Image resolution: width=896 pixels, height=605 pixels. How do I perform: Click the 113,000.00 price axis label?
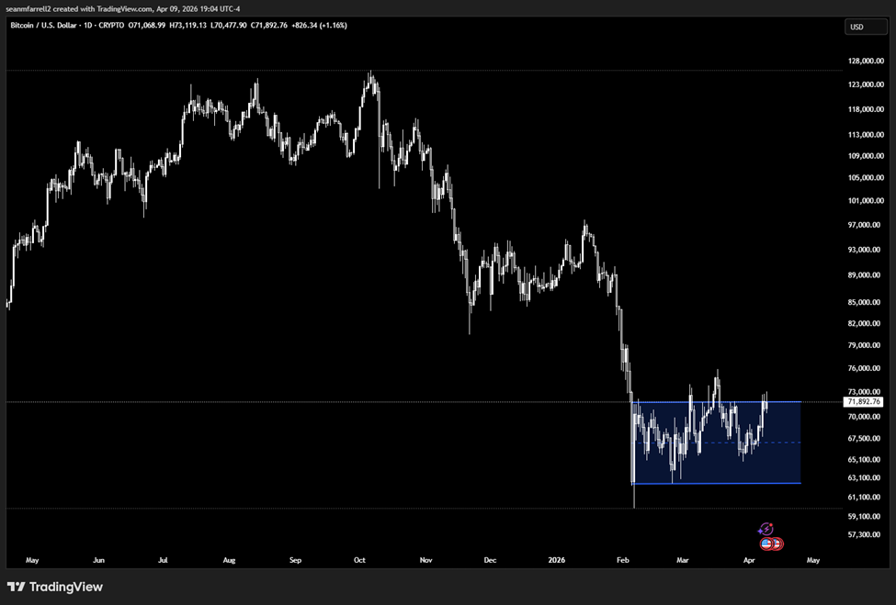(866, 135)
